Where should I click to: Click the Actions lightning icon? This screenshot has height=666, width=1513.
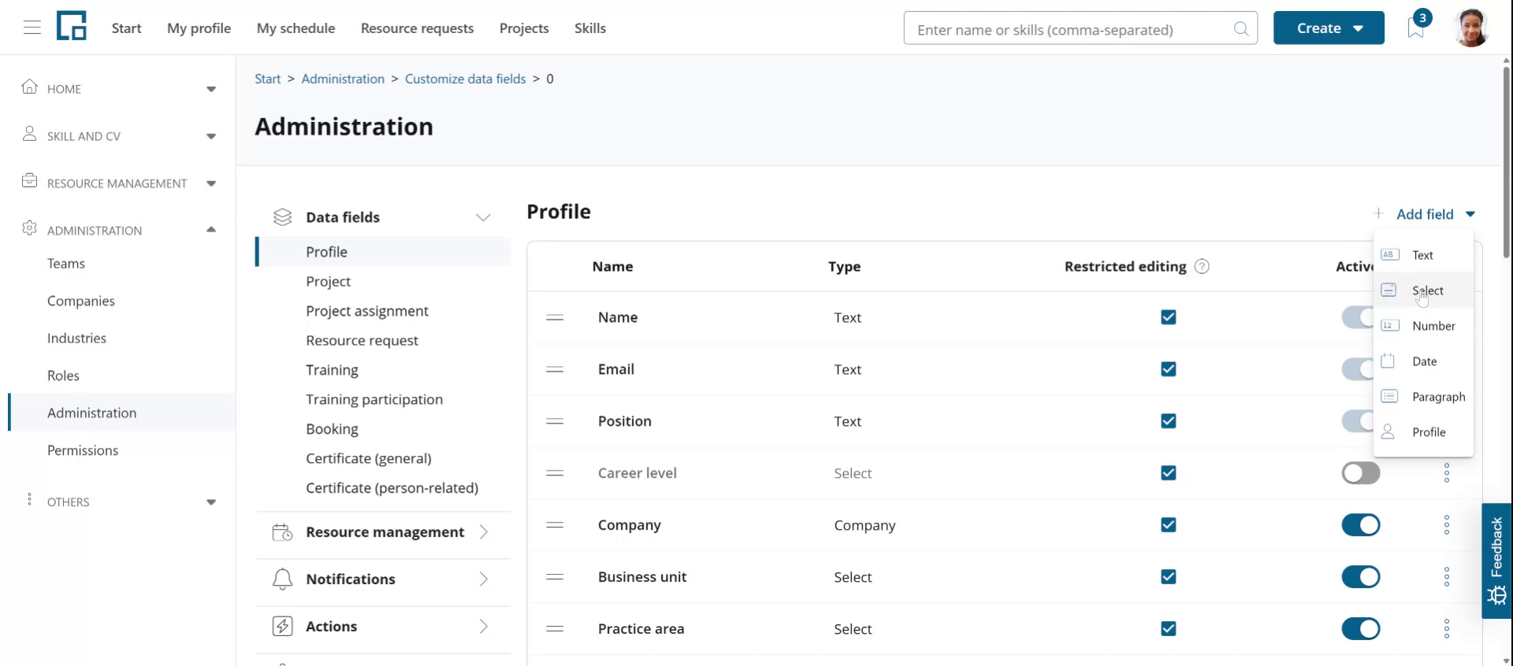(282, 627)
